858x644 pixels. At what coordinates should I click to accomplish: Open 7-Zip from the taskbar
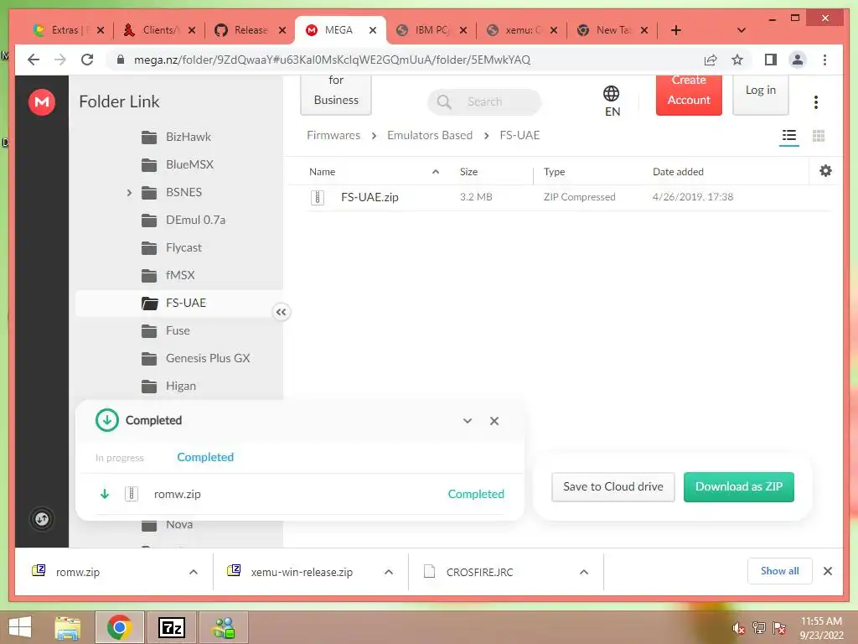point(171,627)
